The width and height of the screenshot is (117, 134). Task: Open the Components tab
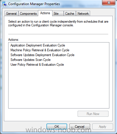(28, 14)
